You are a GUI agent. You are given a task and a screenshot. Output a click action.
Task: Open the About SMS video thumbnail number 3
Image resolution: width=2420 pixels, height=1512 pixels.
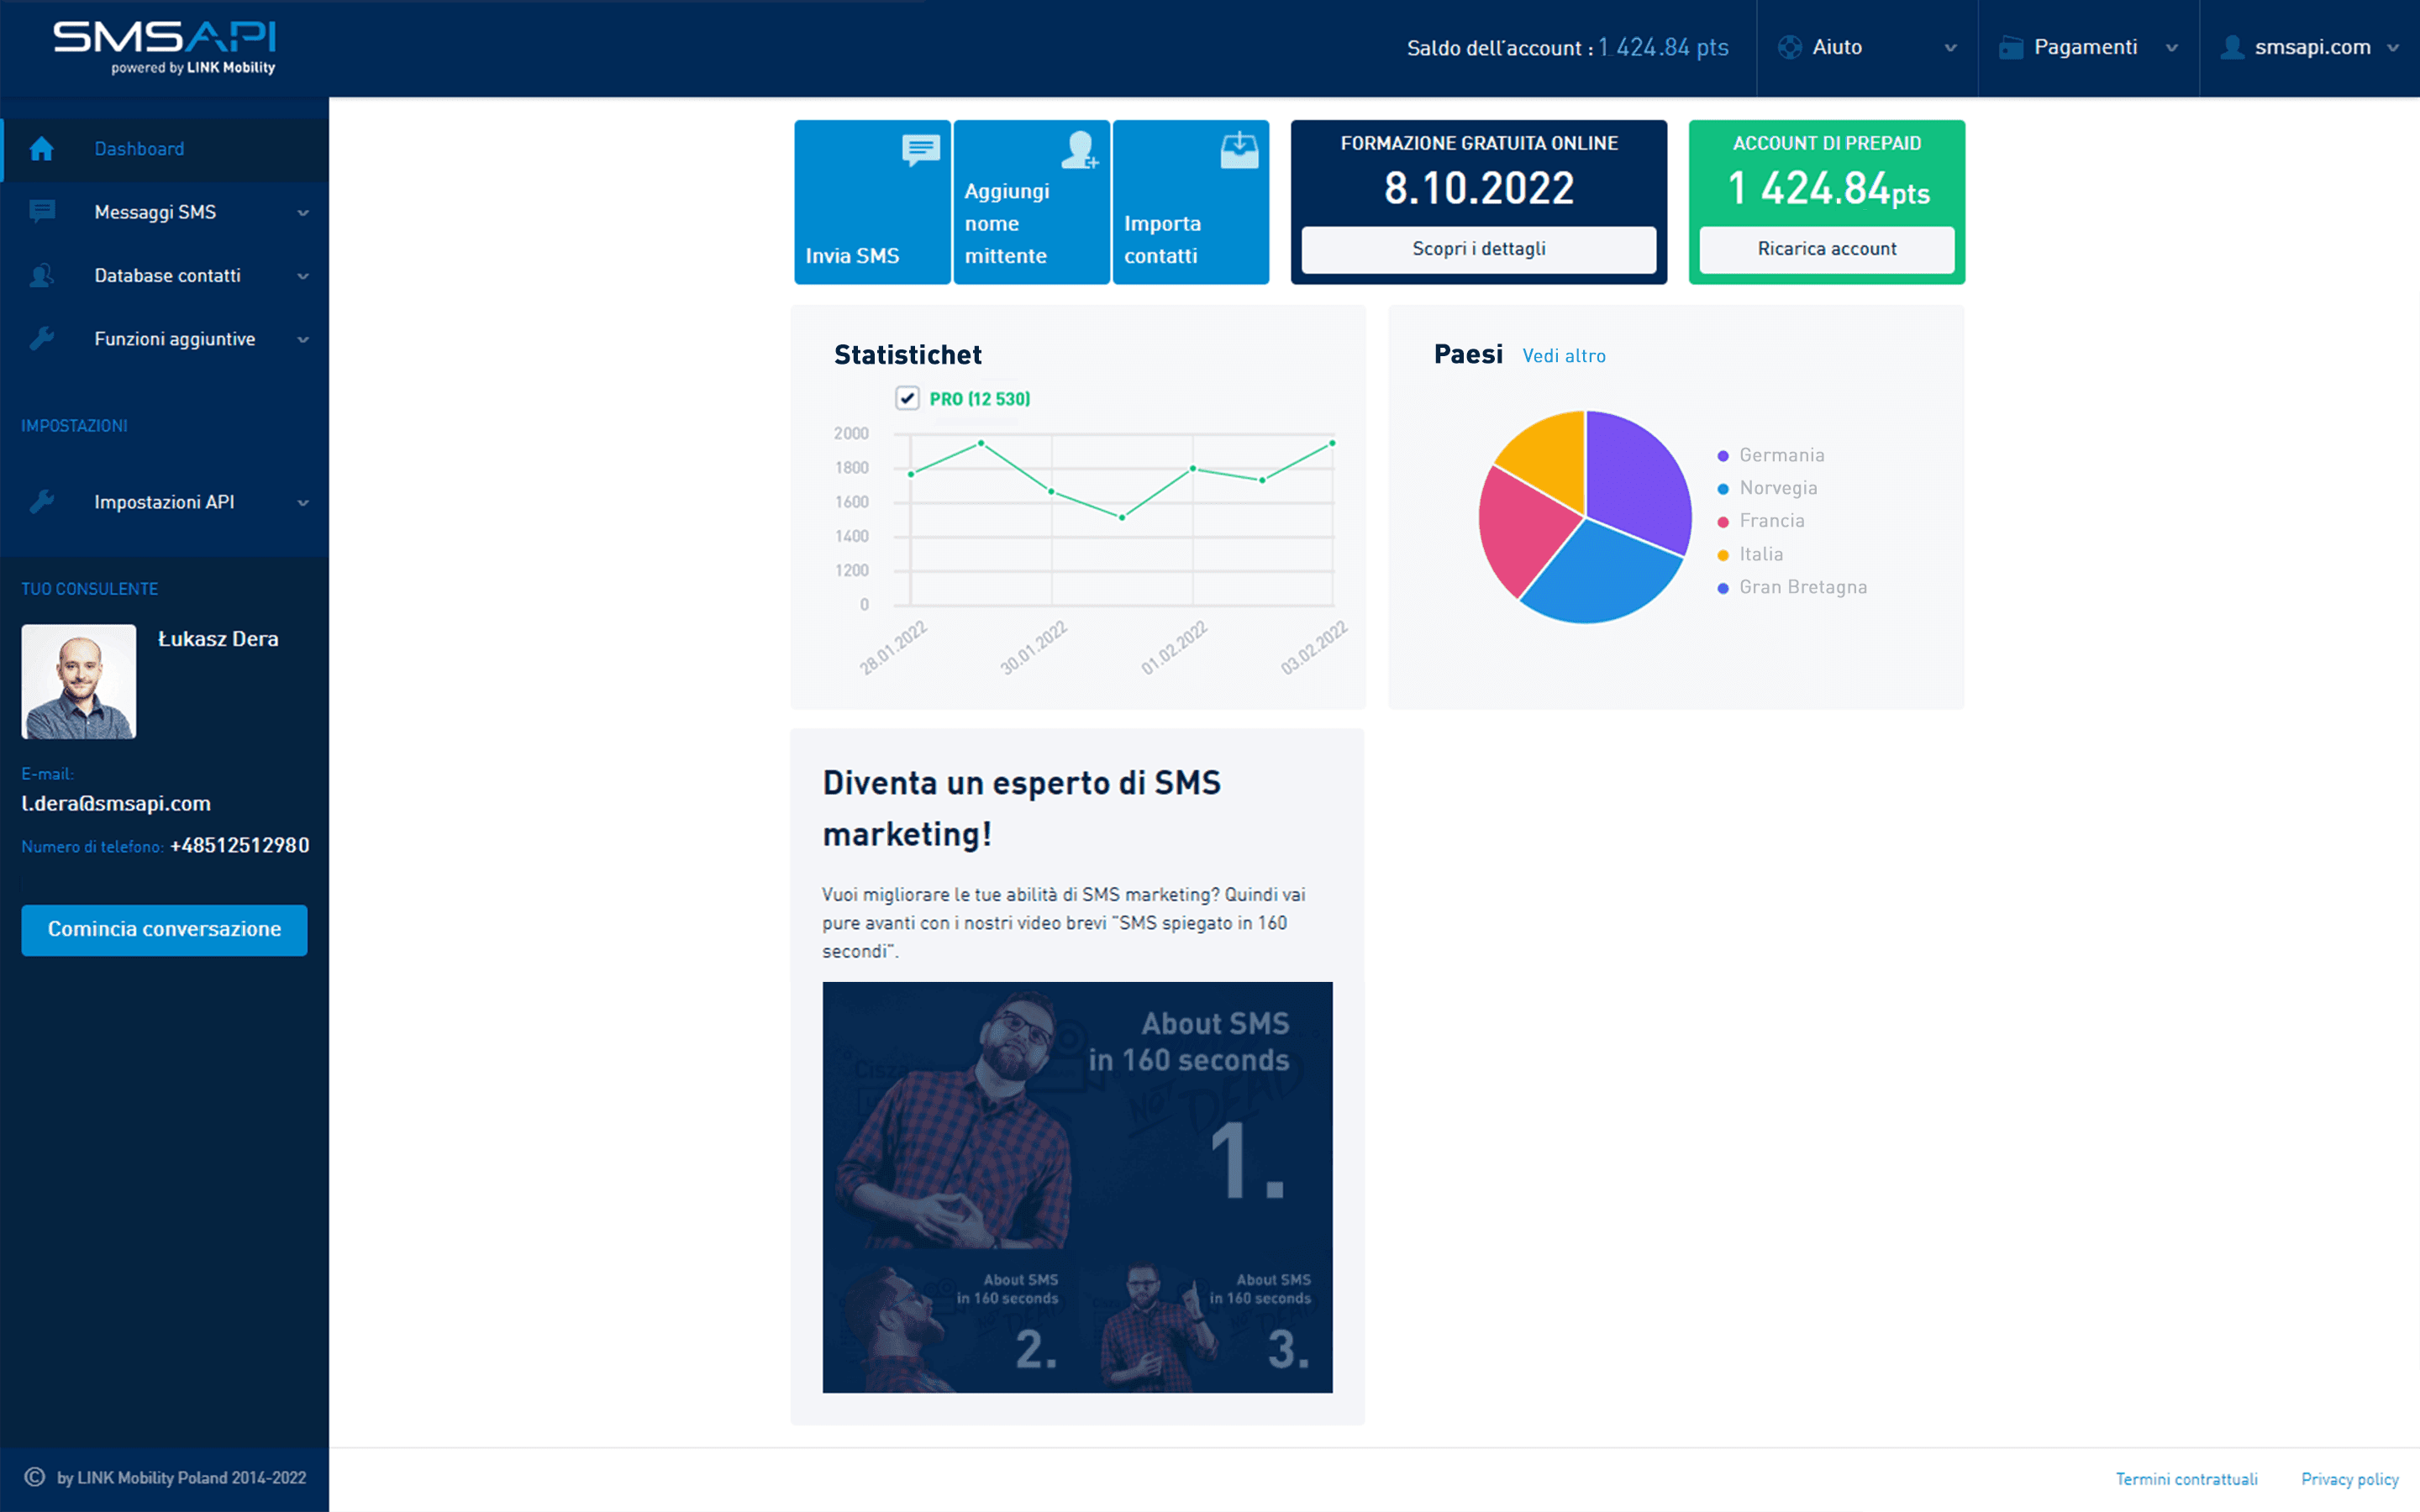pos(1206,1322)
